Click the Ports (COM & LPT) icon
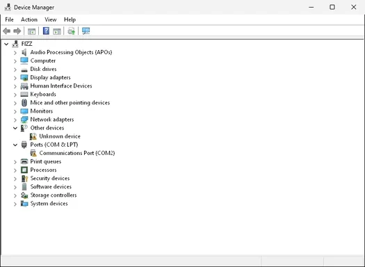This screenshot has width=365, height=267. 24,145
